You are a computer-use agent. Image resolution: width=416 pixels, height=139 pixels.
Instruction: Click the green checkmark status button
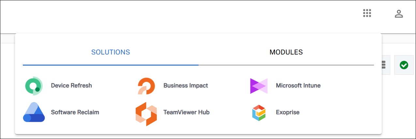point(404,65)
